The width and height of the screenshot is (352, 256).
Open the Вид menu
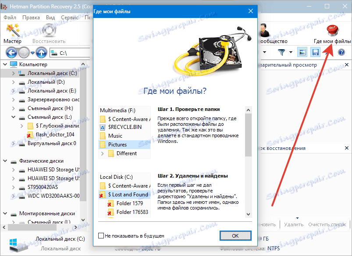[x=50, y=18]
